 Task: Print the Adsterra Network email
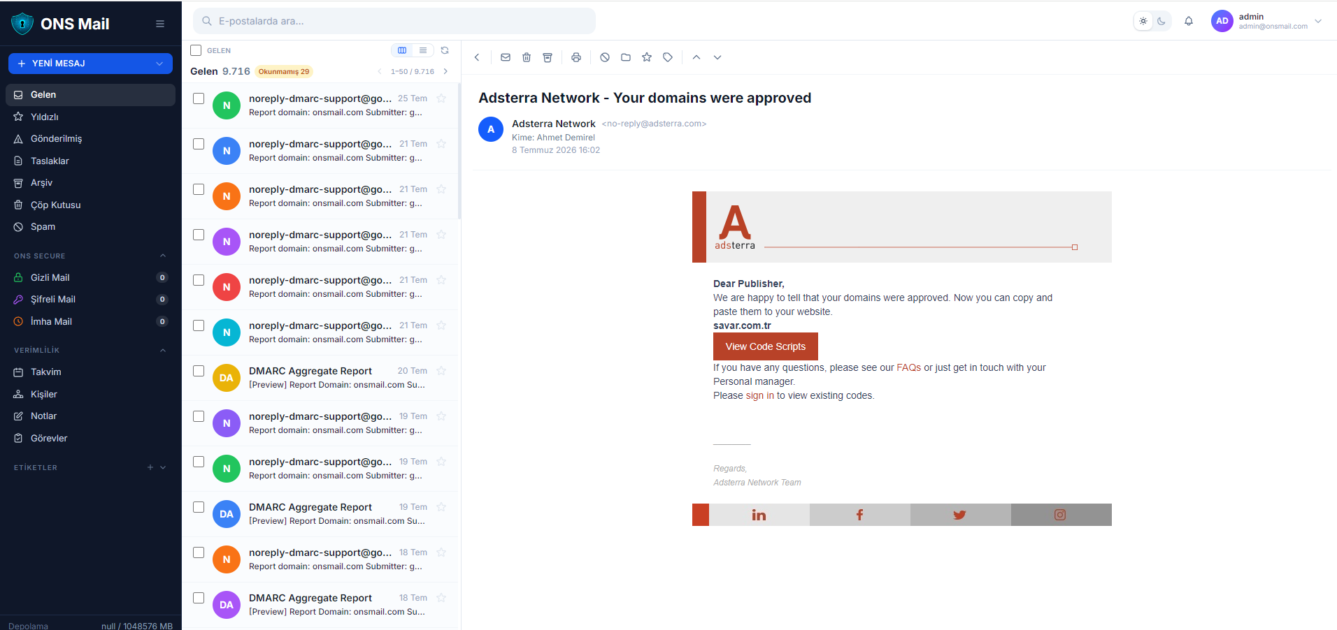[576, 57]
